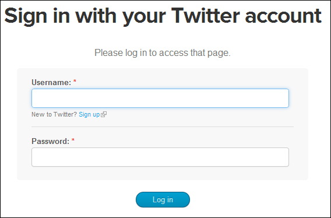Focus the Username text field
The width and height of the screenshot is (331, 218).
(160, 99)
